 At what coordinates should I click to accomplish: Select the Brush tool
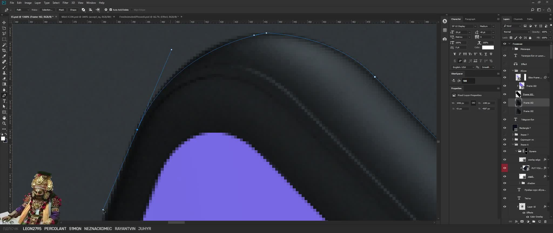(x=4, y=67)
